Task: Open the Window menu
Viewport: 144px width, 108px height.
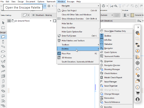Action: point(61,2)
